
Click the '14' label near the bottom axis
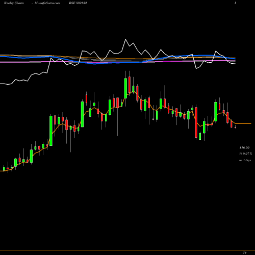tap(245, 252)
